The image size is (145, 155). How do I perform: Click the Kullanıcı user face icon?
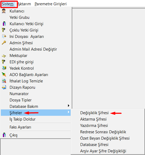(4, 11)
